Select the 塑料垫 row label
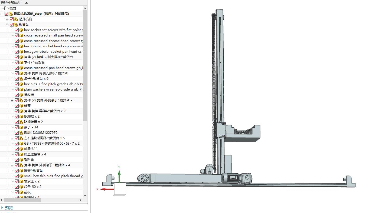372x213 pixels. tap(29, 159)
